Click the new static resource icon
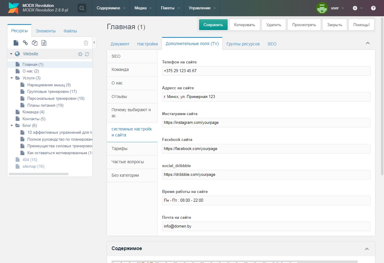This screenshot has height=263, width=384. tap(44, 43)
